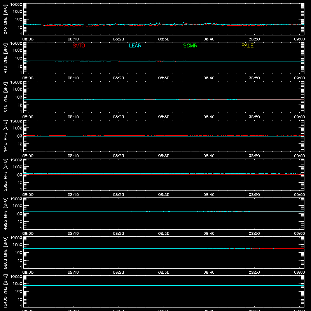Screen dimensions: 311x311
Task: Click the 08:10 time label of 610 MHz panel
Action: click(73, 117)
